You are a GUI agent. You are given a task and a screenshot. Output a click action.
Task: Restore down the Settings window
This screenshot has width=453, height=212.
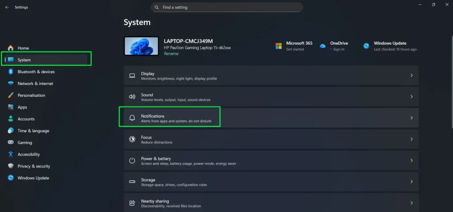coord(434,4)
